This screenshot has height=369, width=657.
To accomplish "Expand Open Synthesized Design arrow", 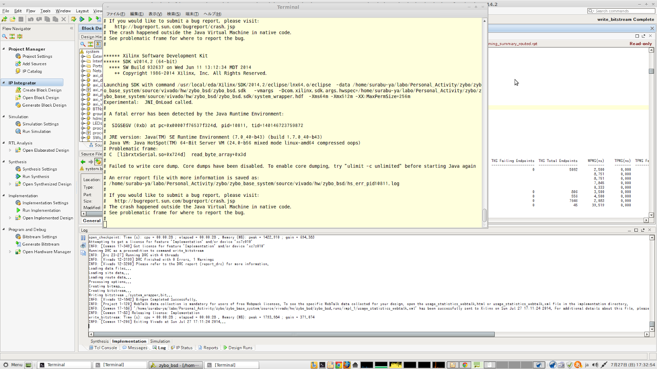I will 10,184.
